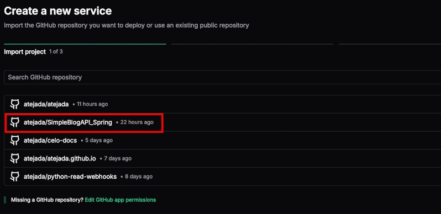Click the Import project step label

(x=25, y=52)
